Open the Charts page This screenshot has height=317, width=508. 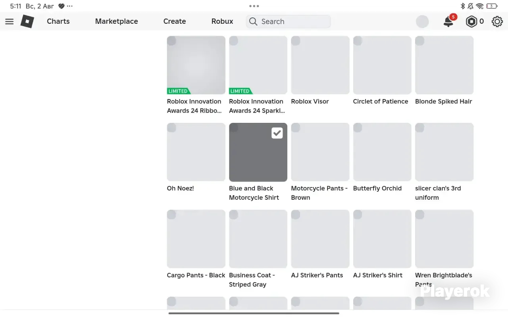coord(58,21)
